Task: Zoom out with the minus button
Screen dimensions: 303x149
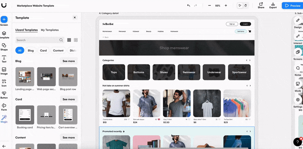Action: click(209, 6)
